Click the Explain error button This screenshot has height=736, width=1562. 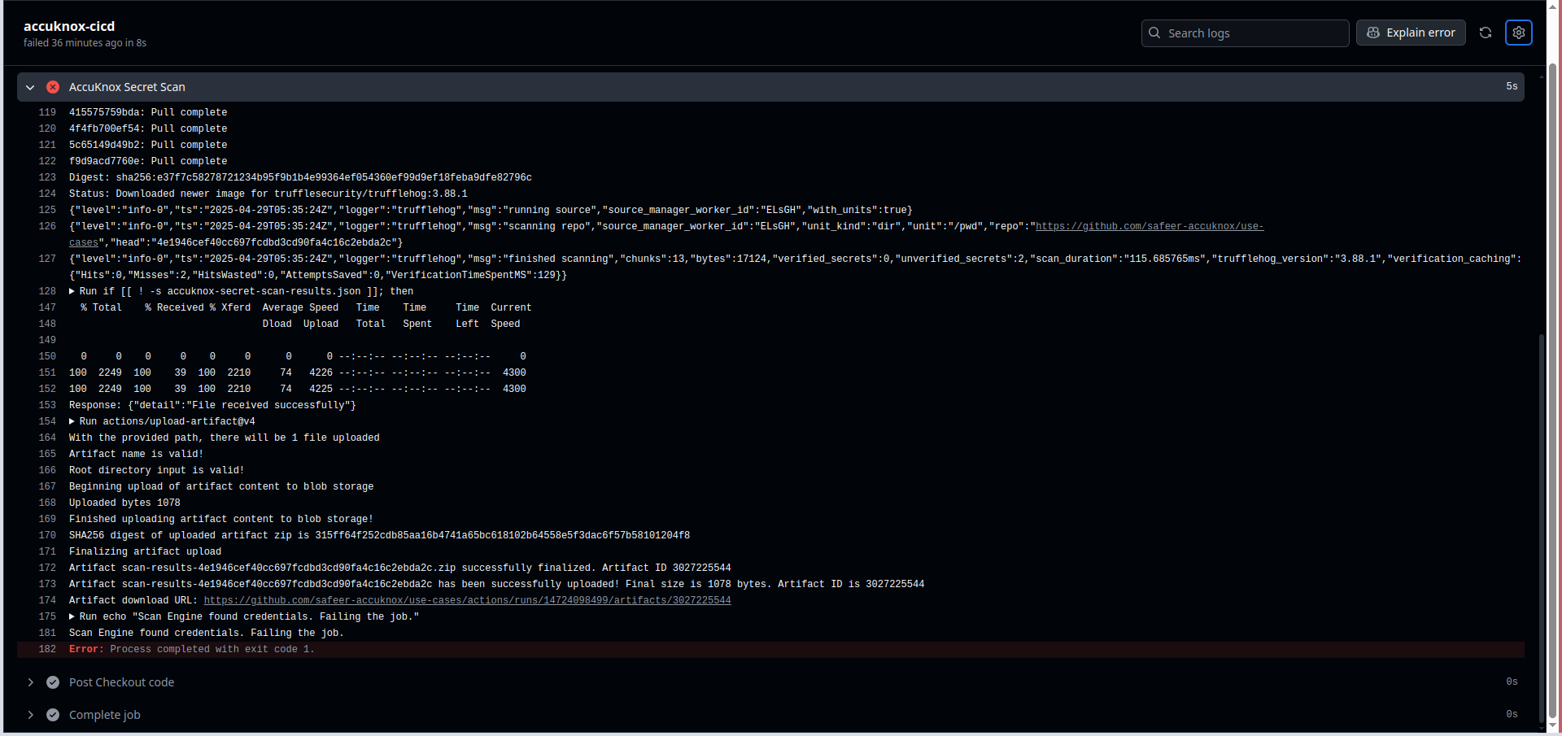1411,33
